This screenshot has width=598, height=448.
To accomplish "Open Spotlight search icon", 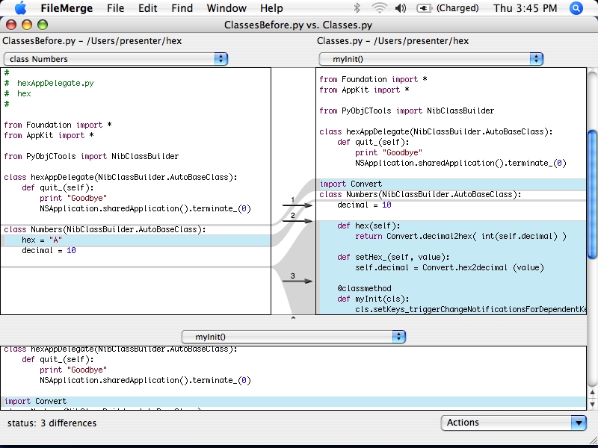I will click(x=576, y=8).
